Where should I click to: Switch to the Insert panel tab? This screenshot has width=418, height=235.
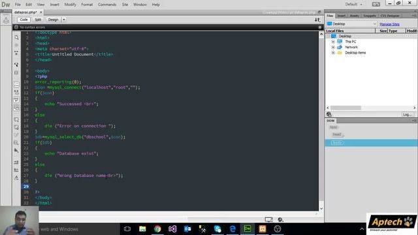tap(341, 16)
